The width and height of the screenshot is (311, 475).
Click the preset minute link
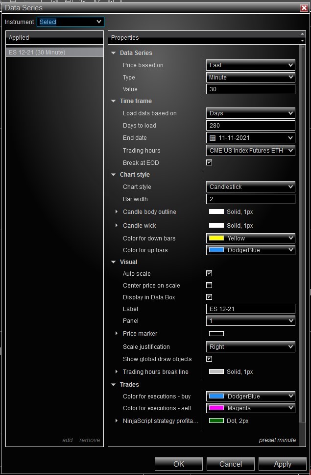point(277,440)
